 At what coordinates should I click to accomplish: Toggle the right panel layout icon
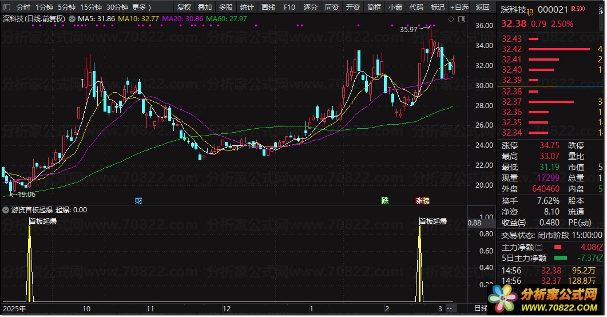pos(461,19)
